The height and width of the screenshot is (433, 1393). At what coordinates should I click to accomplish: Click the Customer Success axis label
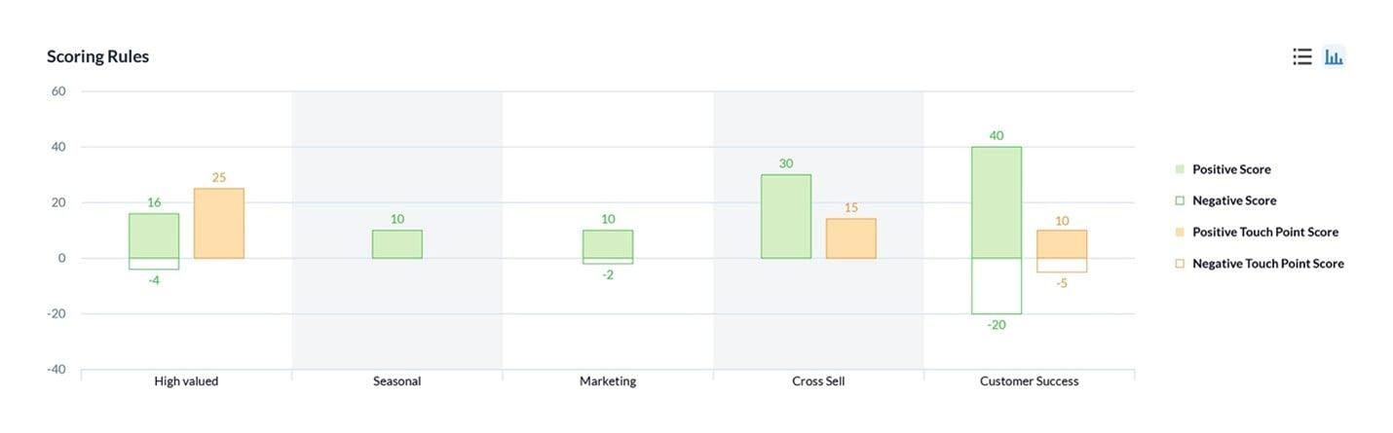[x=1029, y=381]
